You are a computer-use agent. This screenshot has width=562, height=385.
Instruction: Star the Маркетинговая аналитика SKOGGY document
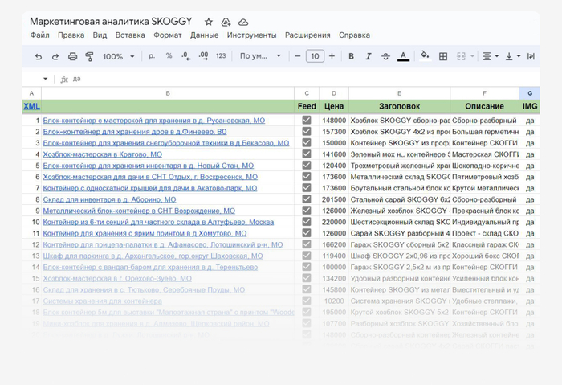[209, 22]
